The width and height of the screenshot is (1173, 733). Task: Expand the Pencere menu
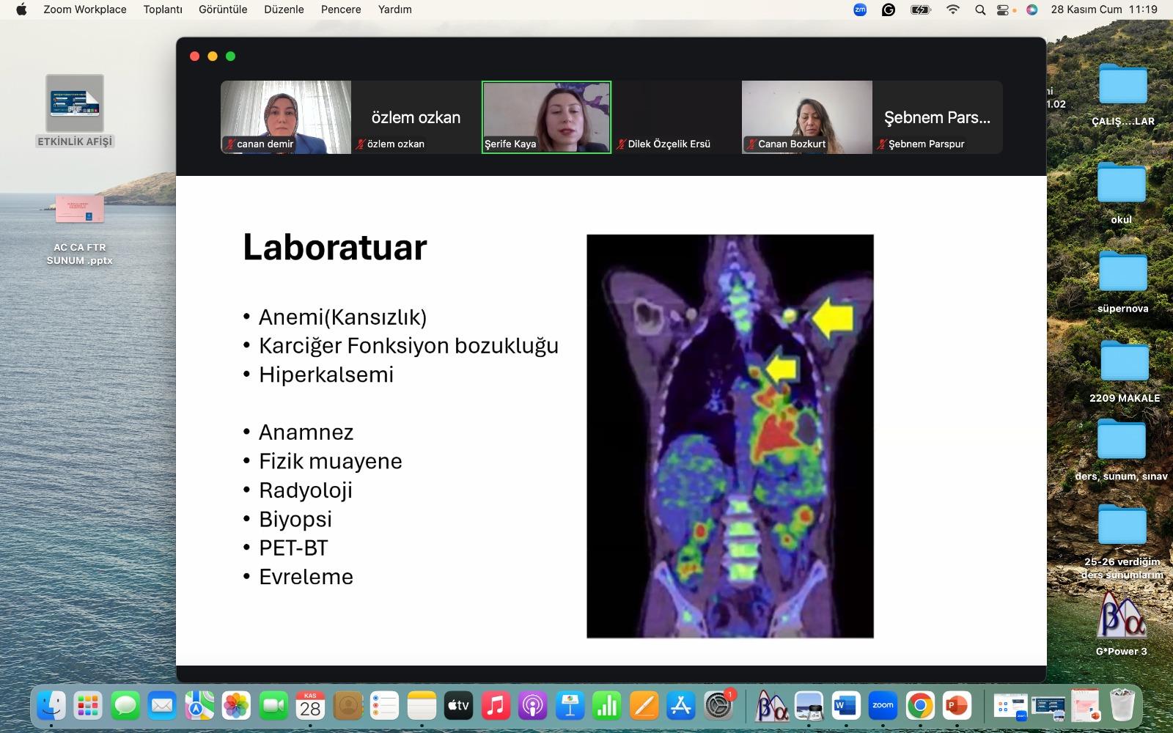click(341, 10)
